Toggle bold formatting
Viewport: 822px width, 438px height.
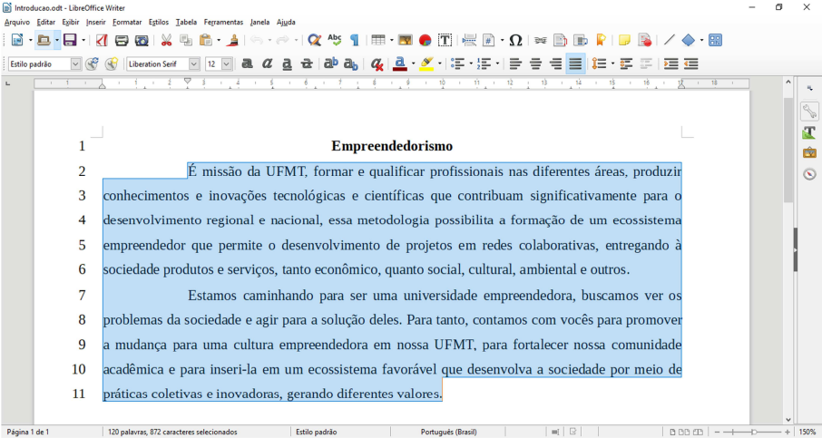tap(247, 63)
